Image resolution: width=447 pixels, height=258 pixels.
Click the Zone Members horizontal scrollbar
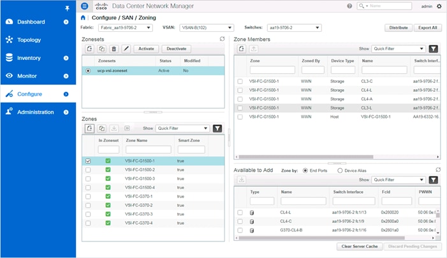pyautogui.click(x=306, y=157)
